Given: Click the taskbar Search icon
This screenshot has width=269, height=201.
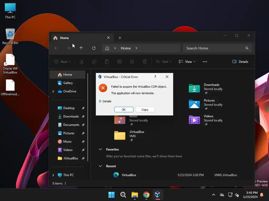Looking at the screenshot, I should coord(123,195).
